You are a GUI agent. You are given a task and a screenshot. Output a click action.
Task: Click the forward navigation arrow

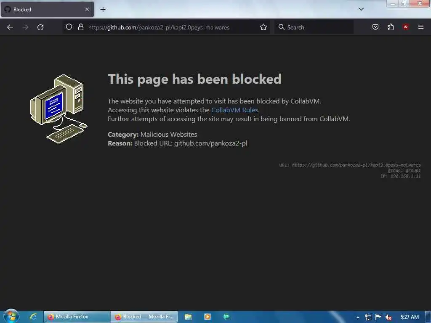(25, 27)
